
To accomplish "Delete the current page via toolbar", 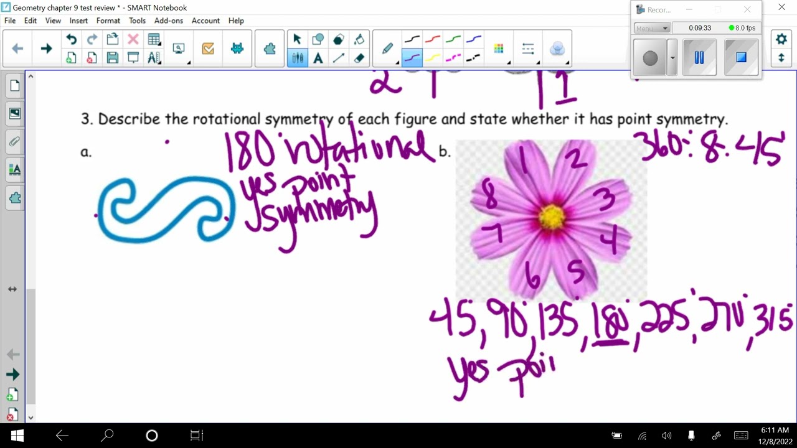I will point(92,58).
